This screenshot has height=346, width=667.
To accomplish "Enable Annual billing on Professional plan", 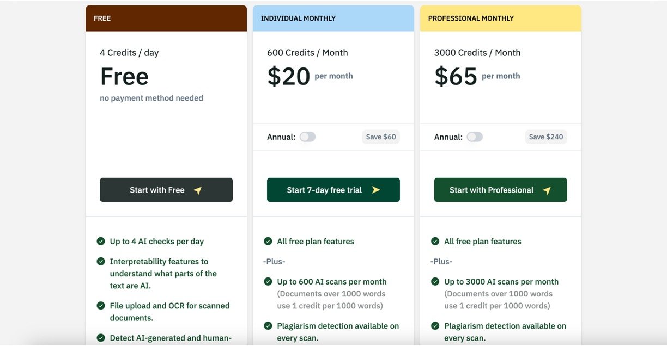I will tap(475, 137).
